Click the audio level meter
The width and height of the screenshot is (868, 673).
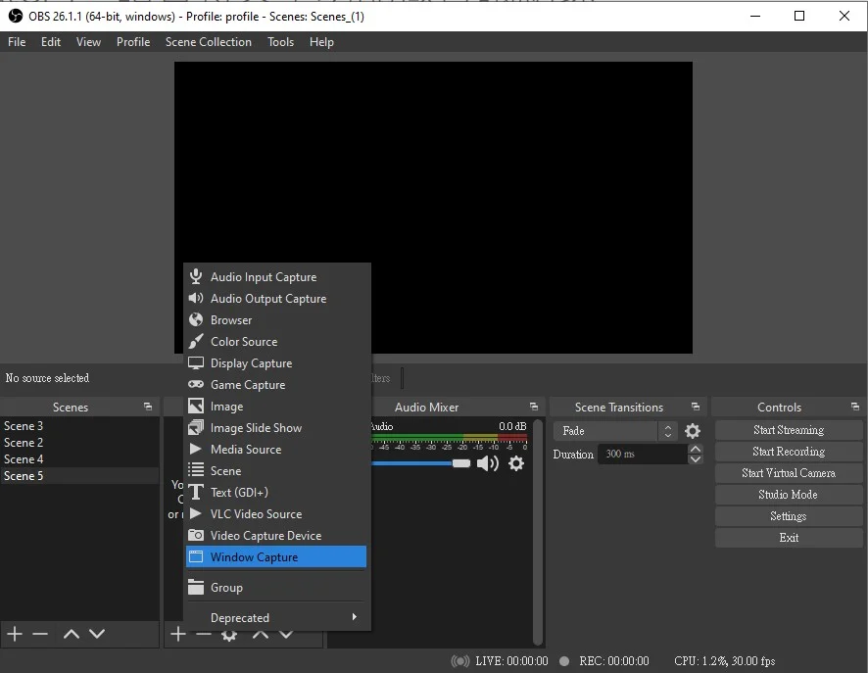(x=449, y=438)
